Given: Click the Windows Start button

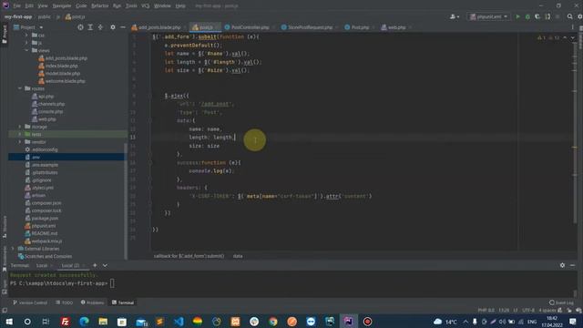Looking at the screenshot, I should click(9, 322).
